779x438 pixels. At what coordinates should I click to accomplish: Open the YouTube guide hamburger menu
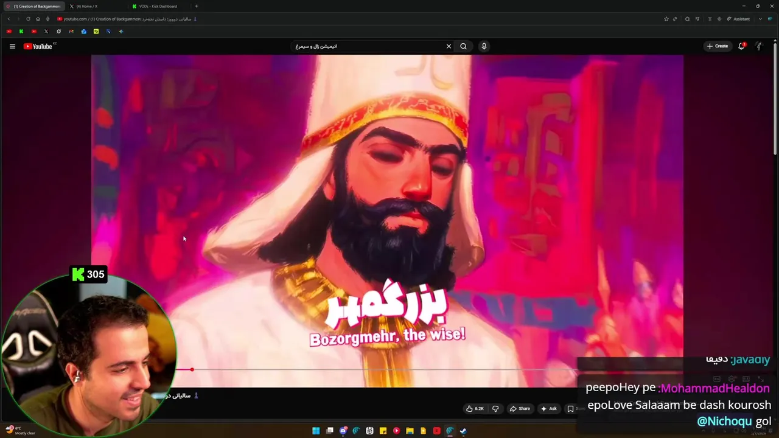tap(12, 46)
